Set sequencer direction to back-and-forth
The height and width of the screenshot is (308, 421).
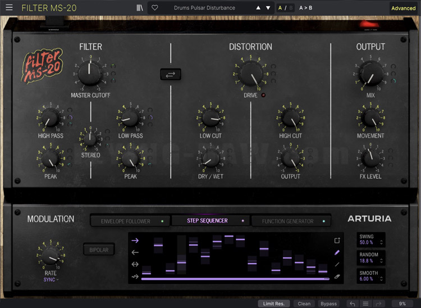coord(135,264)
